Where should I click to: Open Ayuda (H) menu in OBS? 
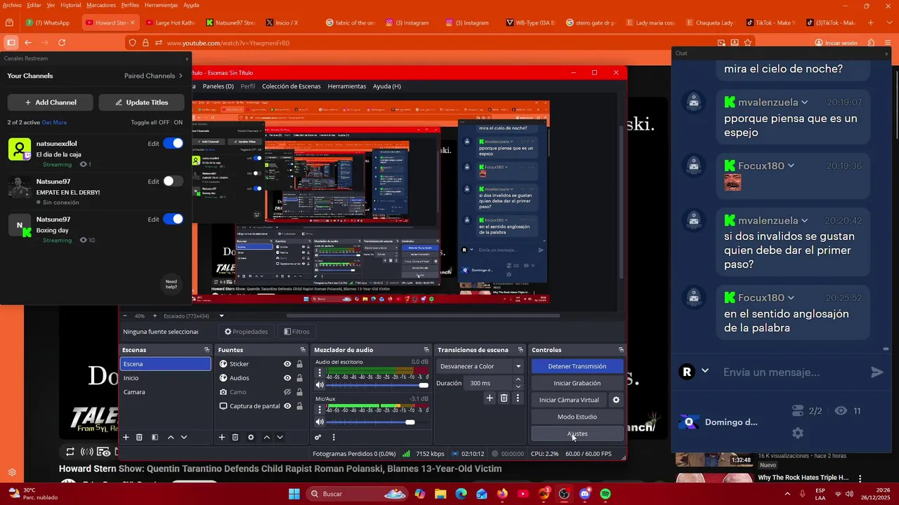click(387, 86)
